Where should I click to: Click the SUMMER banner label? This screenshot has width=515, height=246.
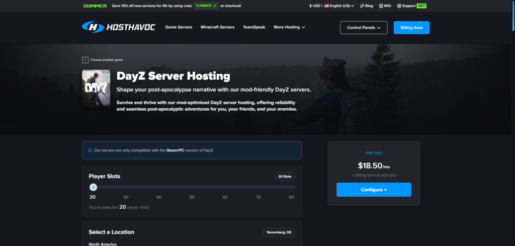tap(95, 6)
